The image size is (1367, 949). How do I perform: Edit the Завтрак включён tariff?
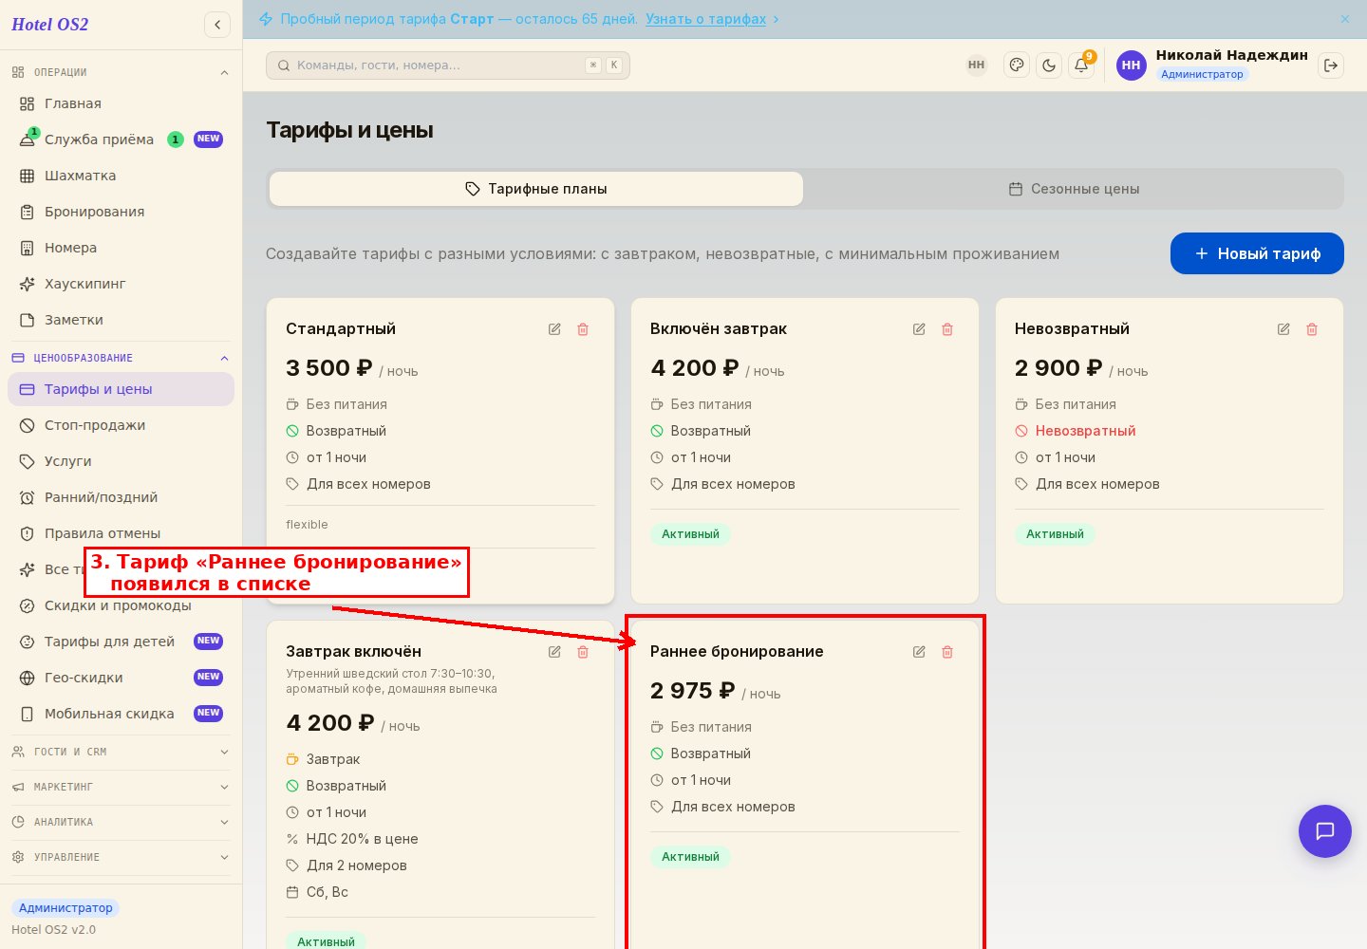tap(554, 652)
